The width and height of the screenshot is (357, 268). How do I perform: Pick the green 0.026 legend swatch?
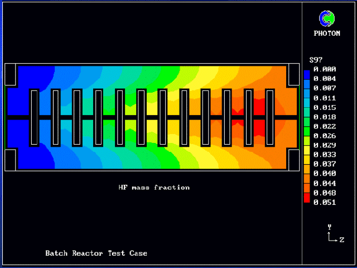point(307,136)
